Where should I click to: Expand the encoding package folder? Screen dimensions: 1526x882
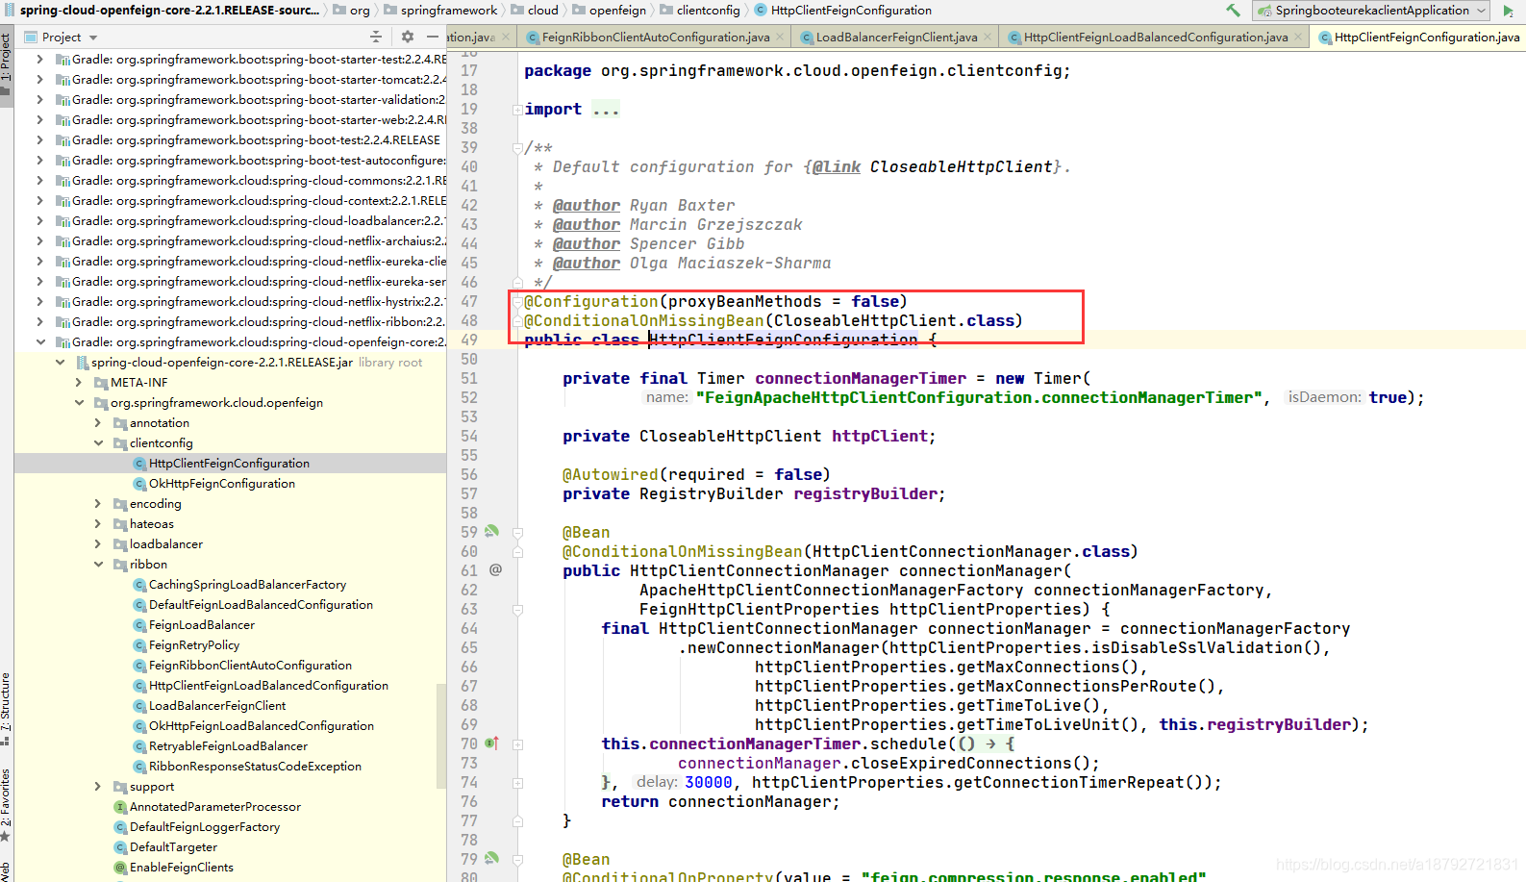point(98,504)
